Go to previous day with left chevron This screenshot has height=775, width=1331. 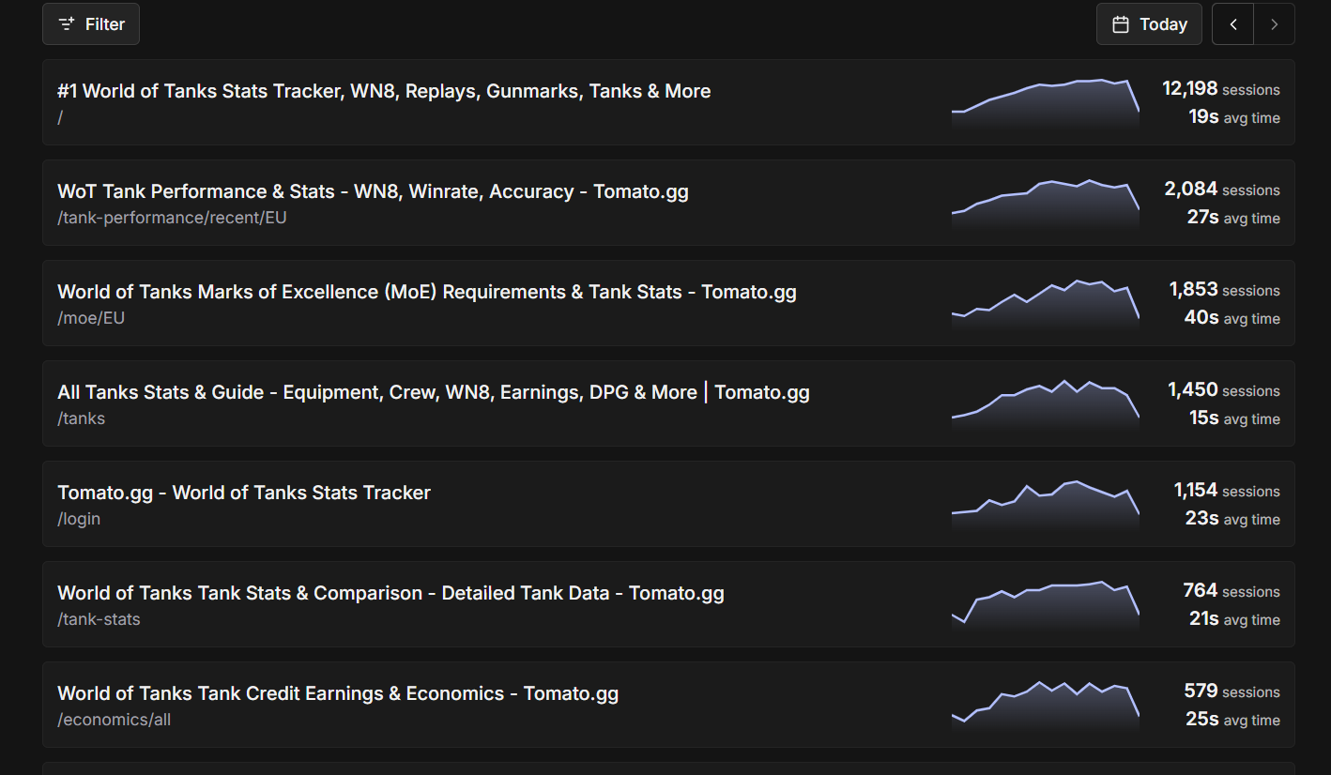click(1233, 24)
